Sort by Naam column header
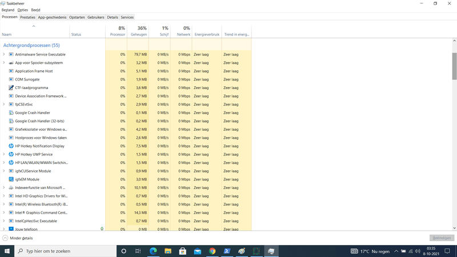The width and height of the screenshot is (457, 257). (x=35, y=31)
